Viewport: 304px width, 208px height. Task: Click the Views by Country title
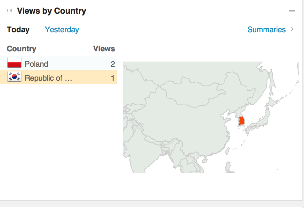(52, 11)
